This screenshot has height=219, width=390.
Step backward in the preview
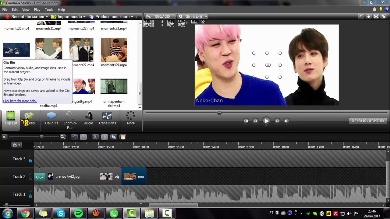pyautogui.click(x=255, y=121)
